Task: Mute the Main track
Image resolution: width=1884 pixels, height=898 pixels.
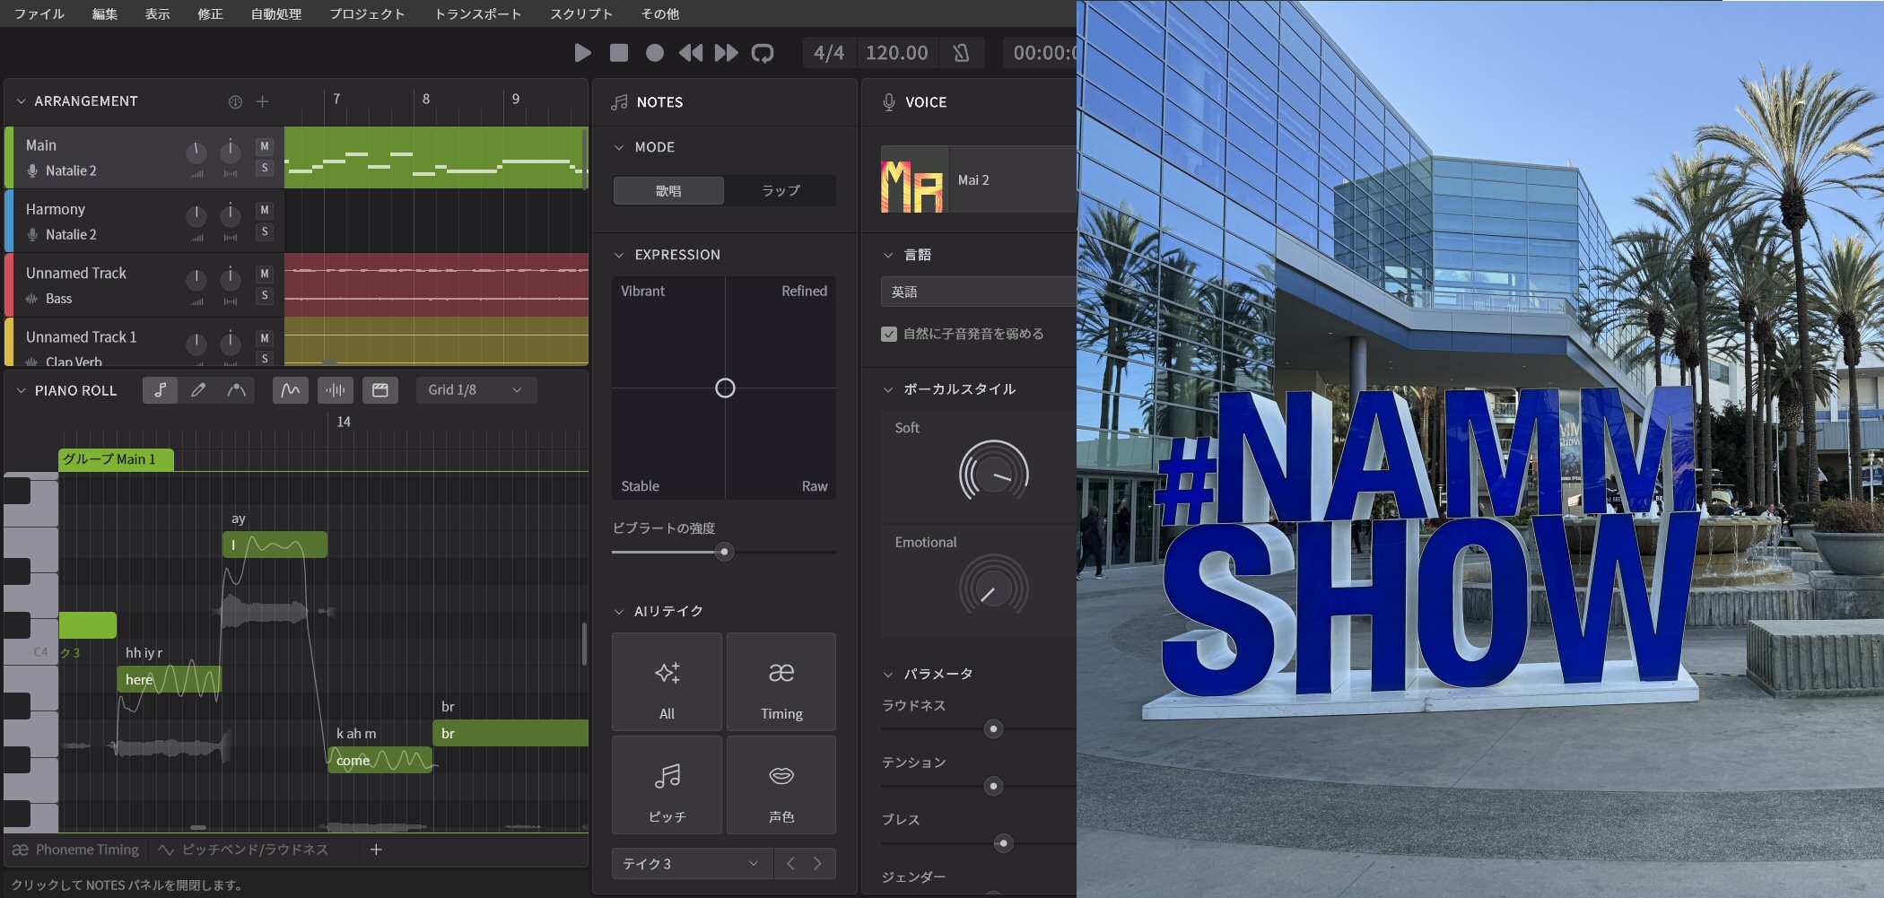Action: 264,146
